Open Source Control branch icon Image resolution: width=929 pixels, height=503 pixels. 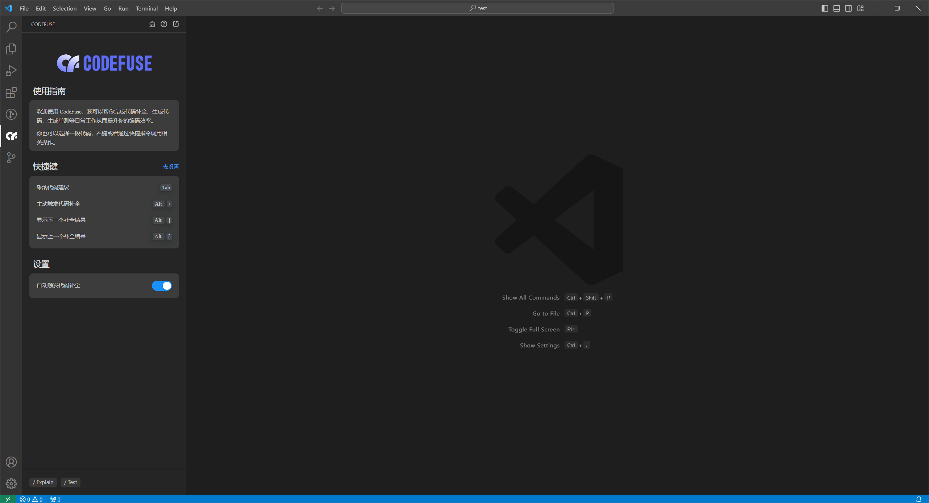pyautogui.click(x=11, y=158)
